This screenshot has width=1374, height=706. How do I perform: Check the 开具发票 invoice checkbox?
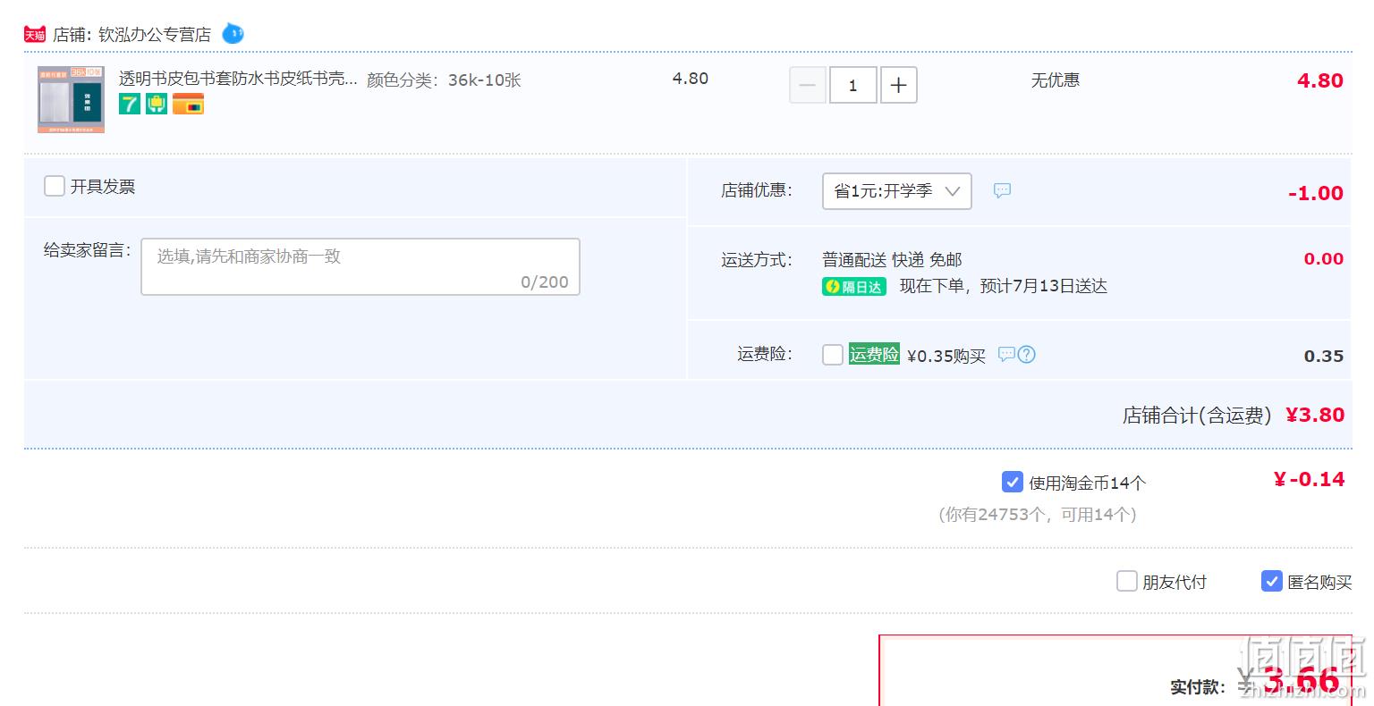click(55, 186)
